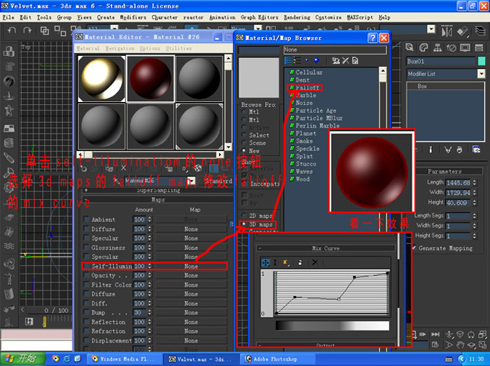Viewport: 490px width, 366px height.
Task: Click Reset Curves icon in Mix Curve
Action: [x=300, y=263]
